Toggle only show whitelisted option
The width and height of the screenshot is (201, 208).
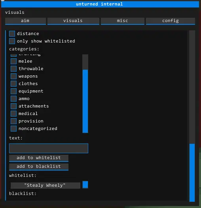point(12,41)
